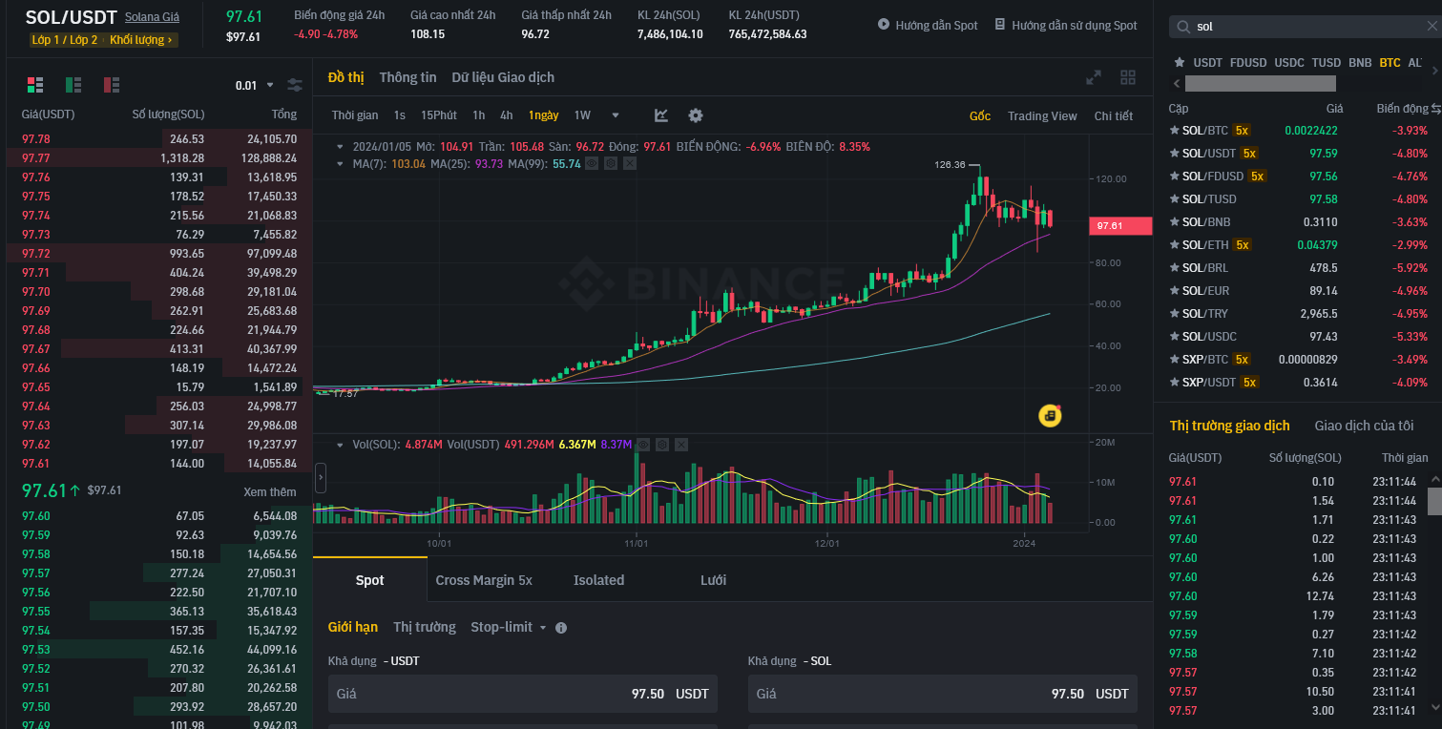
Task: Open the 0.01 price precision dropdown
Action: 255,85
